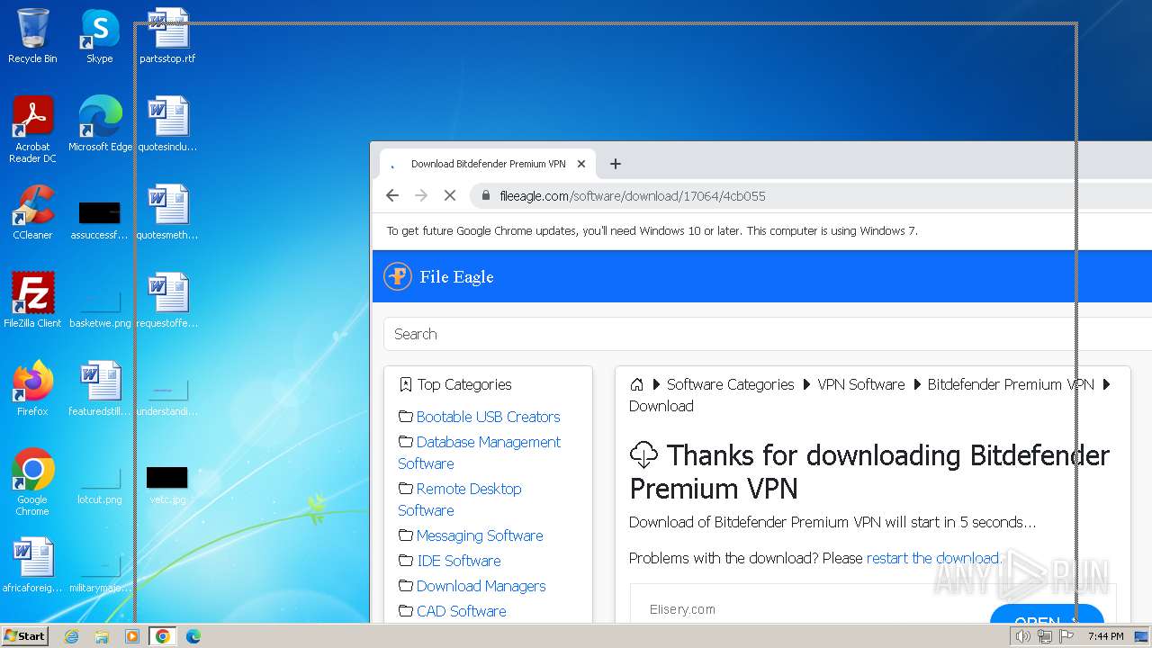
Task: Open the Messaging Software category
Action: [x=480, y=535]
